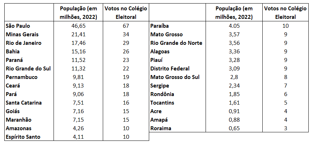Select Bahia's electoral votes cell 26
The width and height of the screenshot is (313, 143).
coord(125,52)
